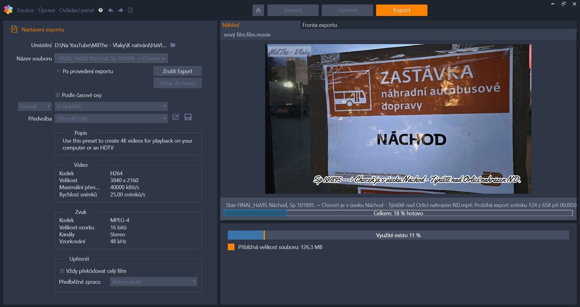Click the Home icon near Import
Image resolution: width=580 pixels, height=307 pixels.
coord(259,10)
